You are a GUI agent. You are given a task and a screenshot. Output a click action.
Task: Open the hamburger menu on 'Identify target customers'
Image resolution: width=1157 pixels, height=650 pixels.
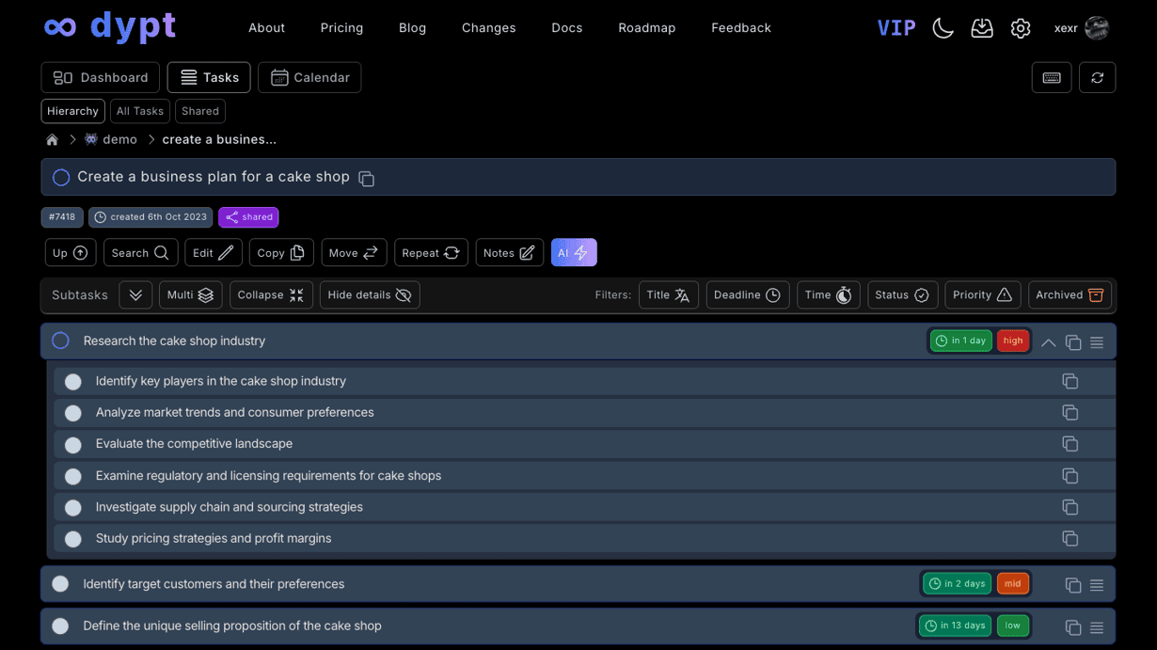click(x=1096, y=584)
